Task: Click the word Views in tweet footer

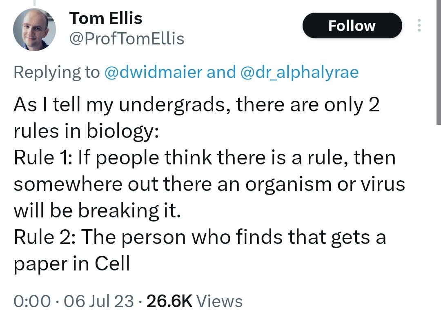Action: pos(220,301)
